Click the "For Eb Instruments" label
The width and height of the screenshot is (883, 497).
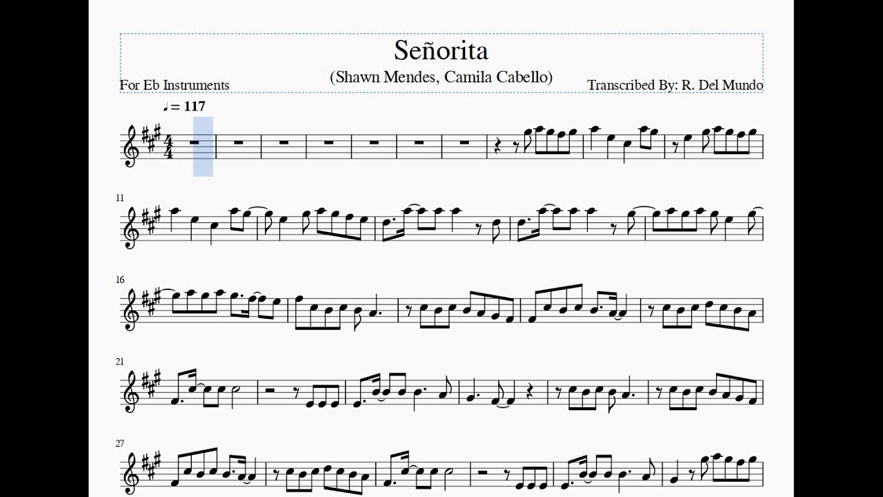pyautogui.click(x=175, y=85)
